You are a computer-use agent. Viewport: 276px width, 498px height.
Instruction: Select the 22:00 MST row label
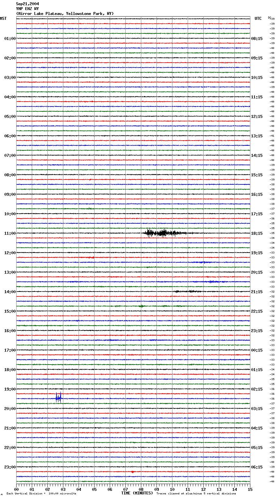click(x=10, y=448)
